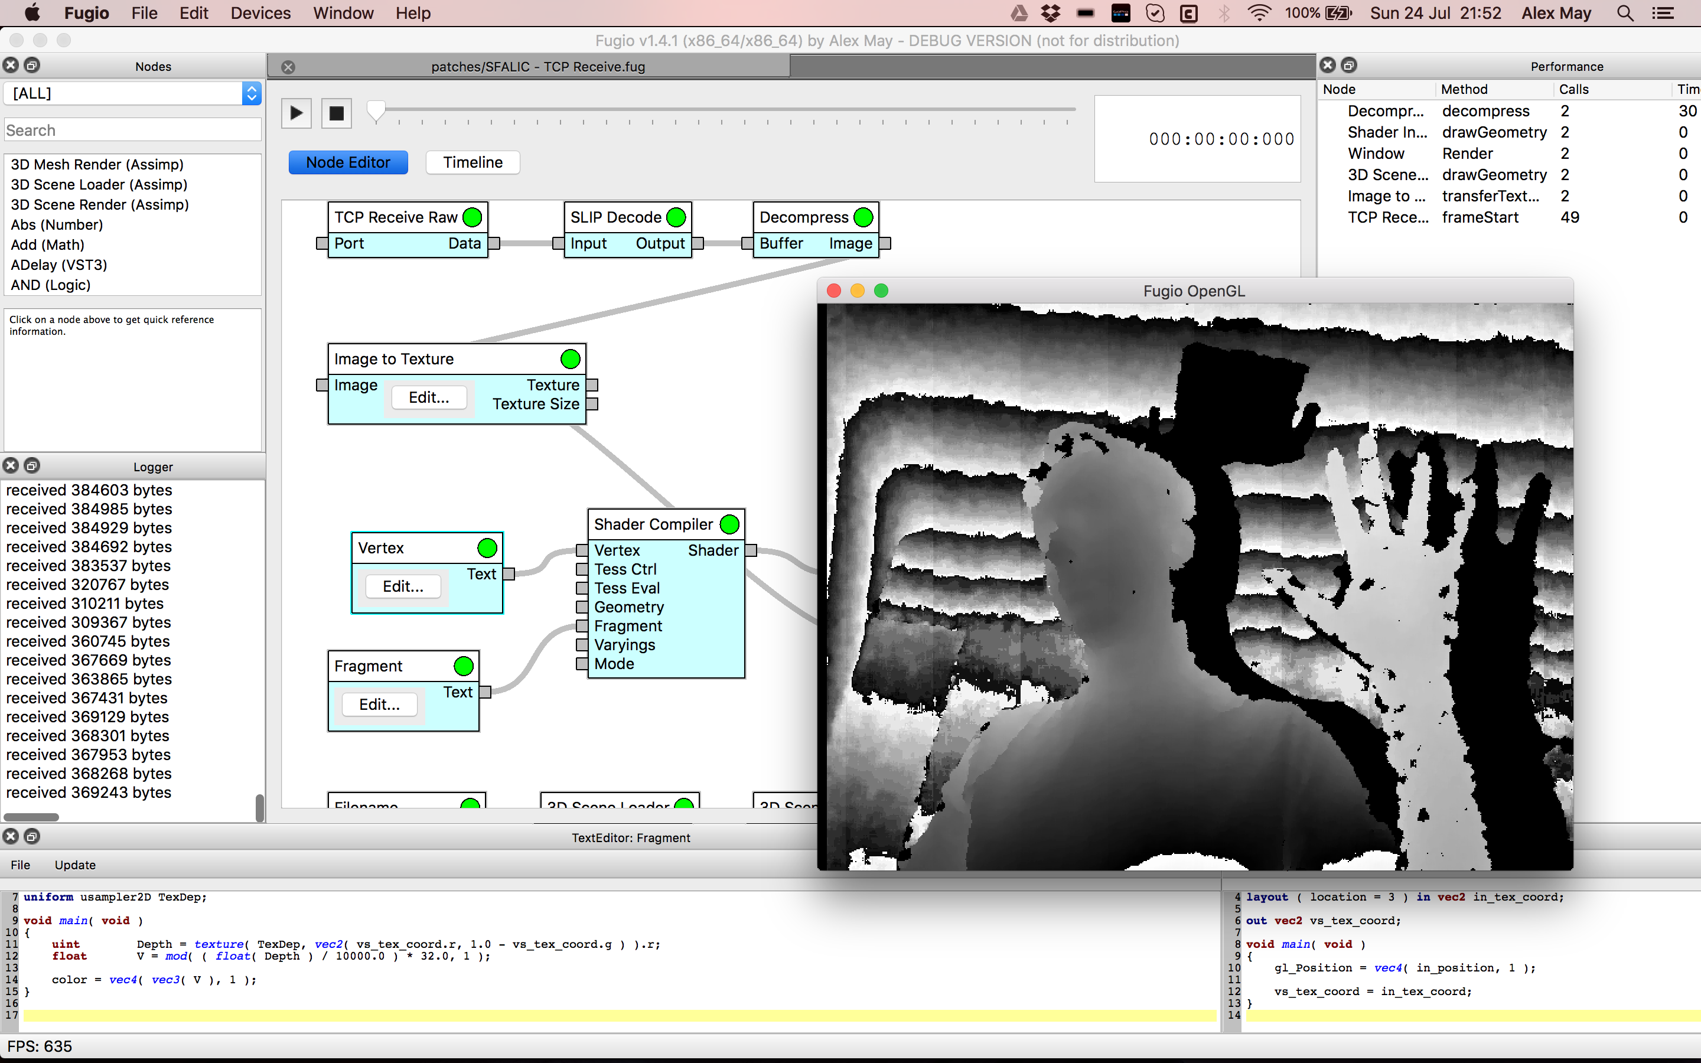
Task: Select AND (Logic) in node list
Action: pyautogui.click(x=51, y=285)
